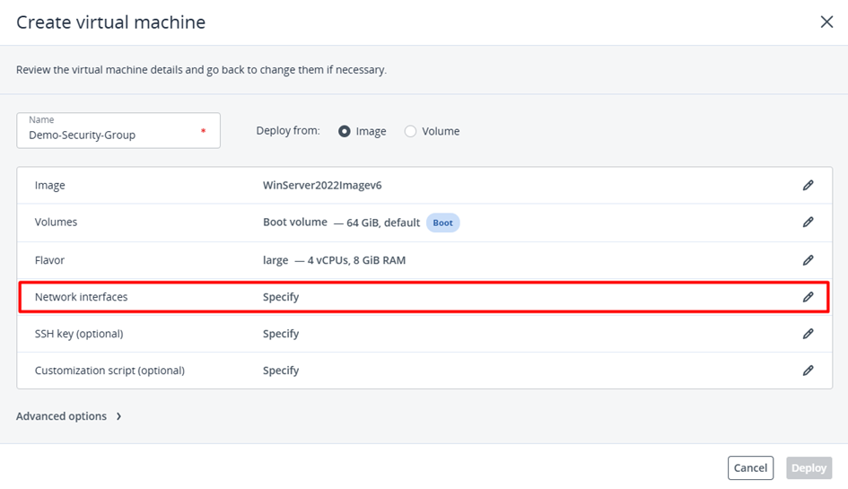
Task: Click the Boot badge on volume
Action: [x=442, y=223]
